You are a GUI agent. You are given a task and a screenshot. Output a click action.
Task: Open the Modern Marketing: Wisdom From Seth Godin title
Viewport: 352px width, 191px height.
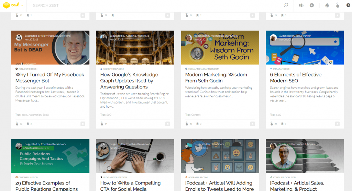coord(216,77)
